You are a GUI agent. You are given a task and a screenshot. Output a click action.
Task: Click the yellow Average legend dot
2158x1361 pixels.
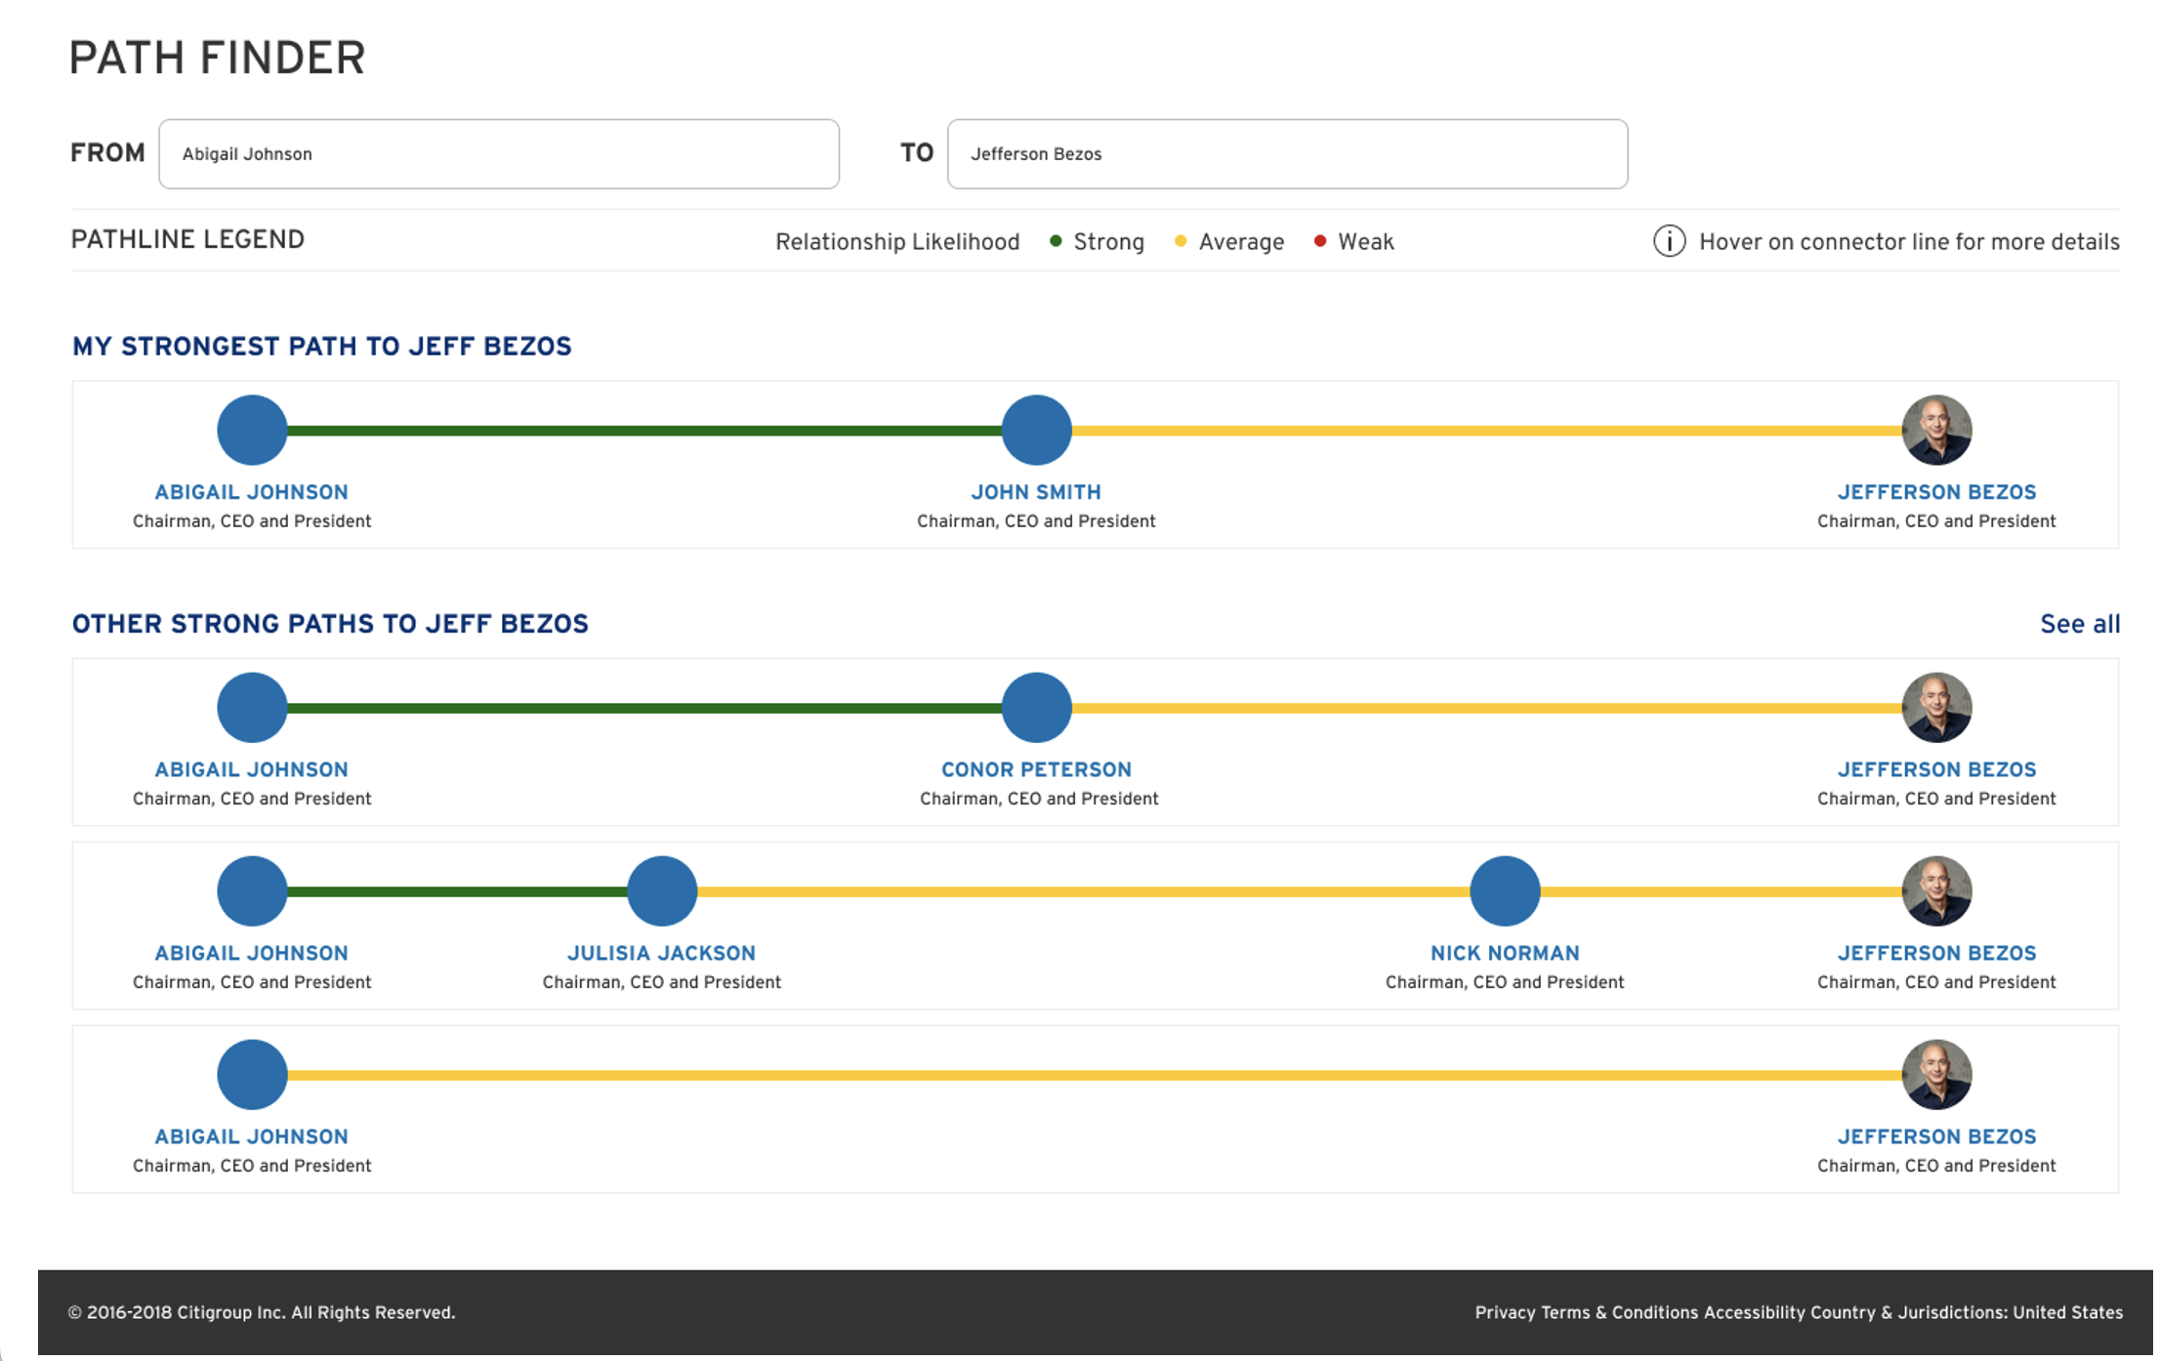pyautogui.click(x=1181, y=241)
